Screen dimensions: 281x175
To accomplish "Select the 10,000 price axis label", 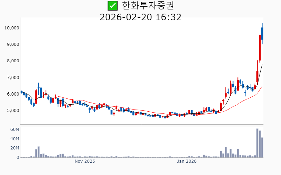I will coord(11,28).
